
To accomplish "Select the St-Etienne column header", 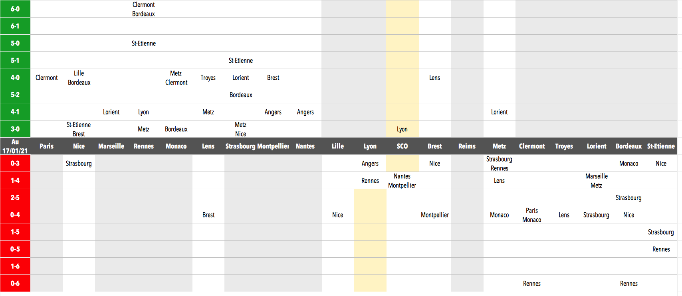I will pyautogui.click(x=661, y=146).
